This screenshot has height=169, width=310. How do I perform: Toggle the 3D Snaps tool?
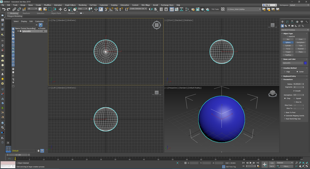[106, 9]
